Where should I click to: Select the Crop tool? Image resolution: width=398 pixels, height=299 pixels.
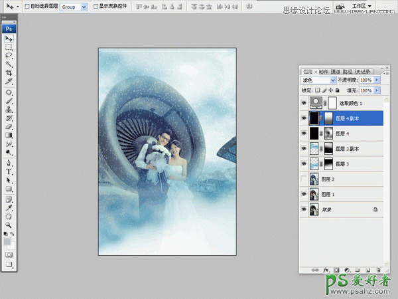[x=9, y=72]
